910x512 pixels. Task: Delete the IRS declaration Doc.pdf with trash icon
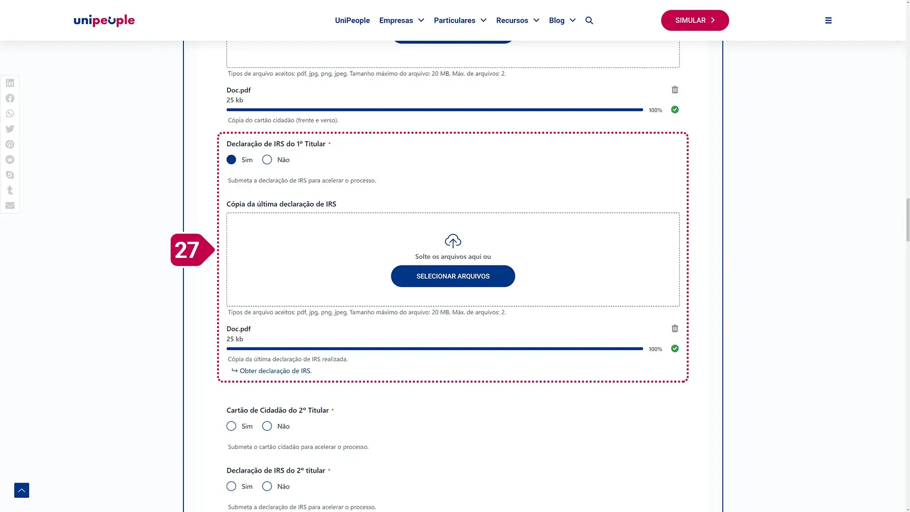[675, 329]
